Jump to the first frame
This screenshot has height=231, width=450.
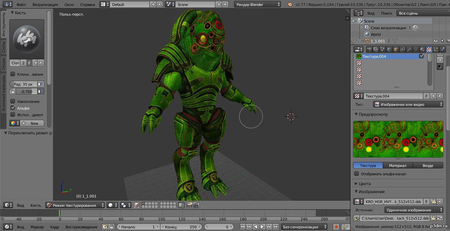click(242, 227)
